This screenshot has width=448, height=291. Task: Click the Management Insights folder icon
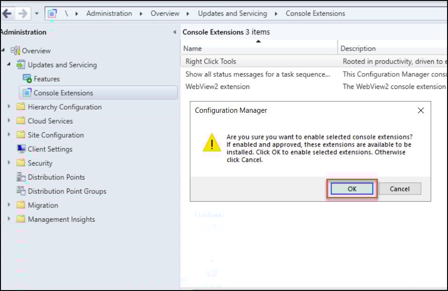coord(21,219)
